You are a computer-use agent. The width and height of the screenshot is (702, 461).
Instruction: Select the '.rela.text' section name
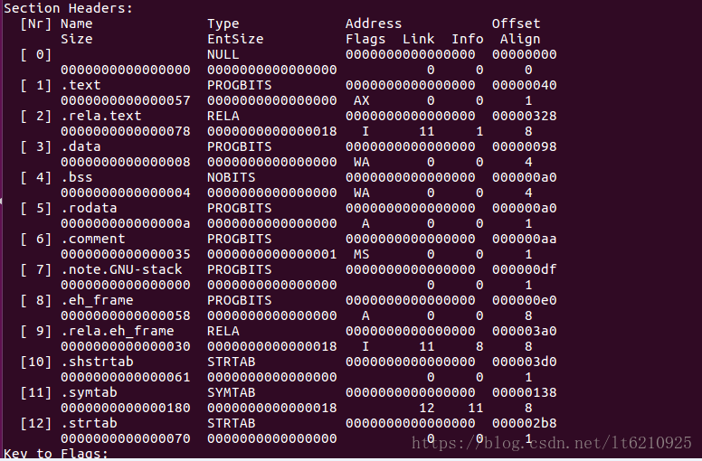click(101, 116)
